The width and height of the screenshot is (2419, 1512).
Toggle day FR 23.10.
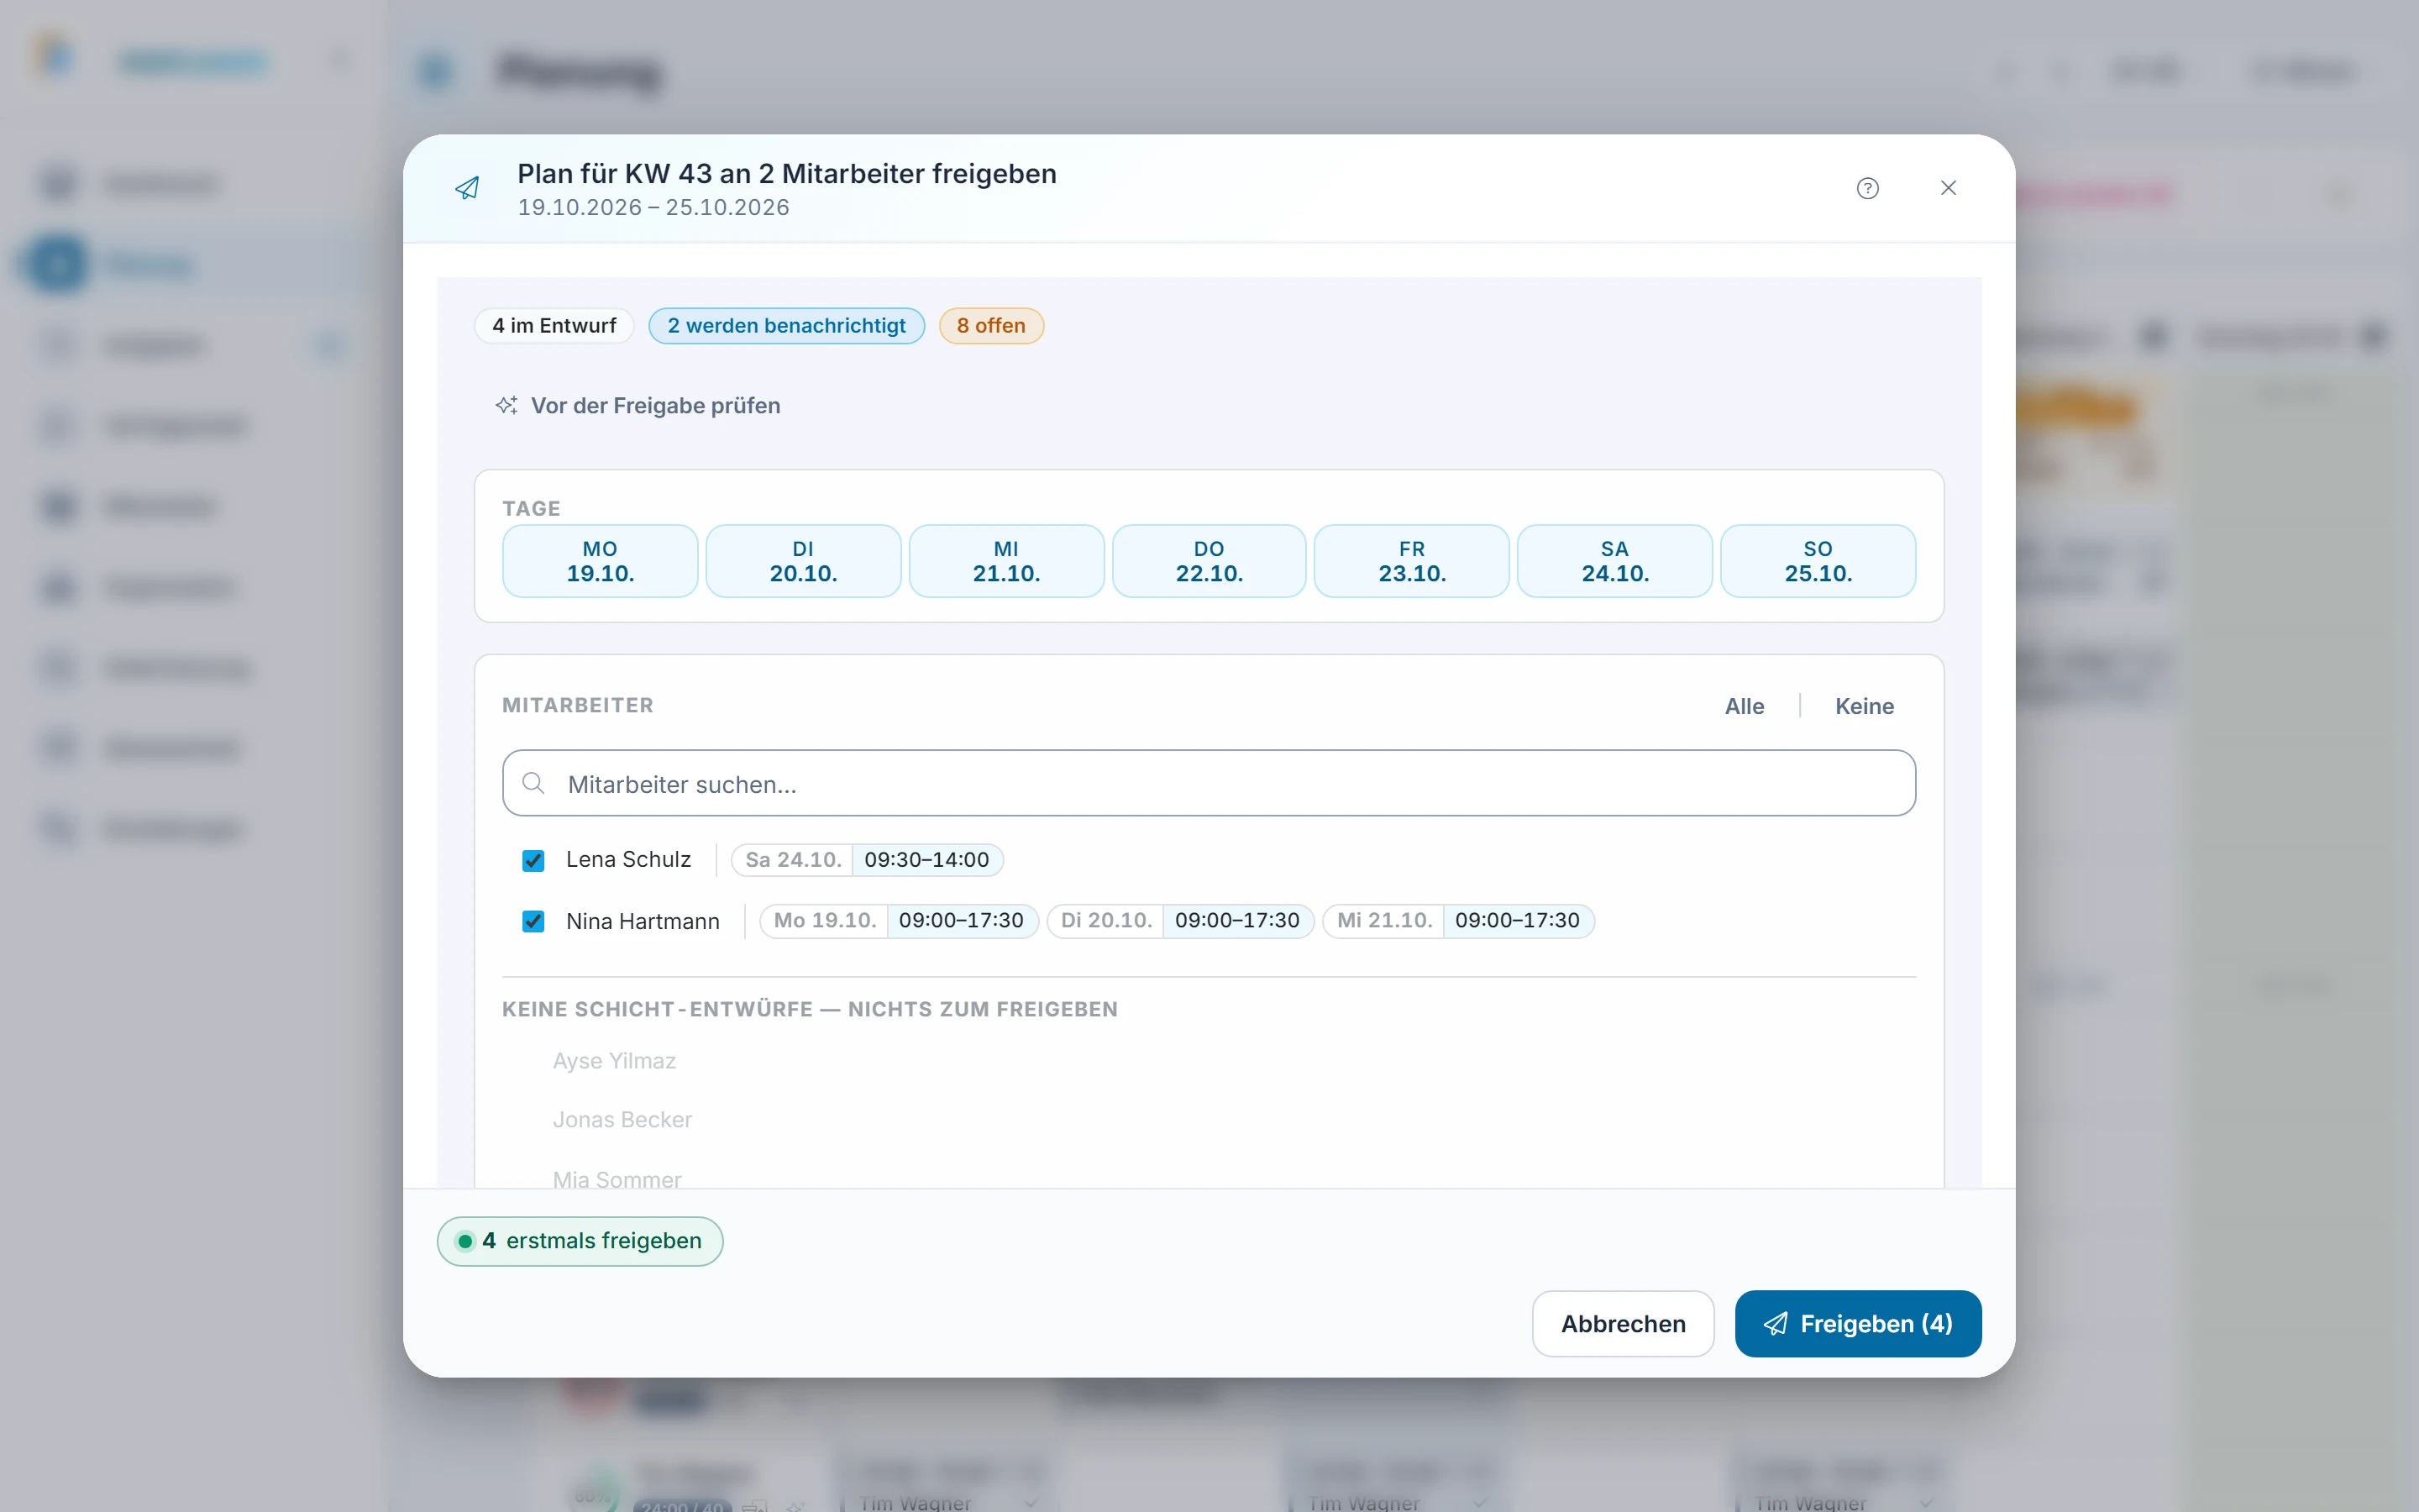point(1411,561)
